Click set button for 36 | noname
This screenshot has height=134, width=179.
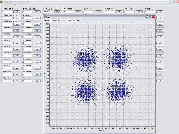(x=78, y=12)
